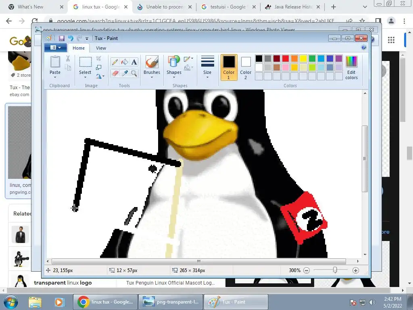Click the clock showing 2:42 PM
Image resolution: width=413 pixels, height=310 pixels.
tap(392, 299)
